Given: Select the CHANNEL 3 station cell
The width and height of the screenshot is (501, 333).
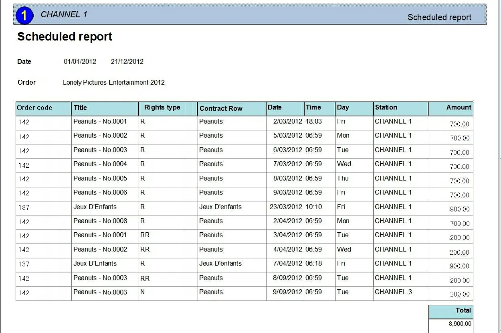Looking at the screenshot, I should pos(393,292).
